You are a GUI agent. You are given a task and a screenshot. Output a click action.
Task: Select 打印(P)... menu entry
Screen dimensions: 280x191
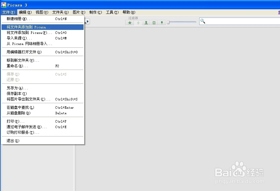[43, 121]
